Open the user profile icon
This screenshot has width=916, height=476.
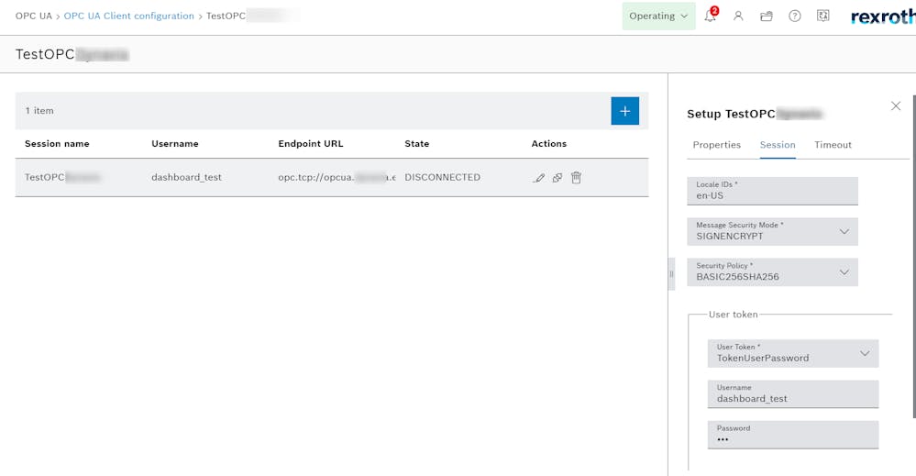tap(738, 17)
